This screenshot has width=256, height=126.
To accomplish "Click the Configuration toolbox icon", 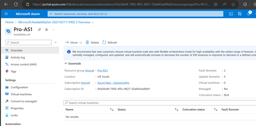I will [x=7, y=87].
